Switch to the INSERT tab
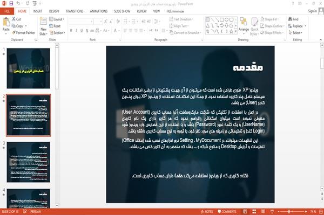Viewport: 324px width, 215px height. tap(38, 11)
